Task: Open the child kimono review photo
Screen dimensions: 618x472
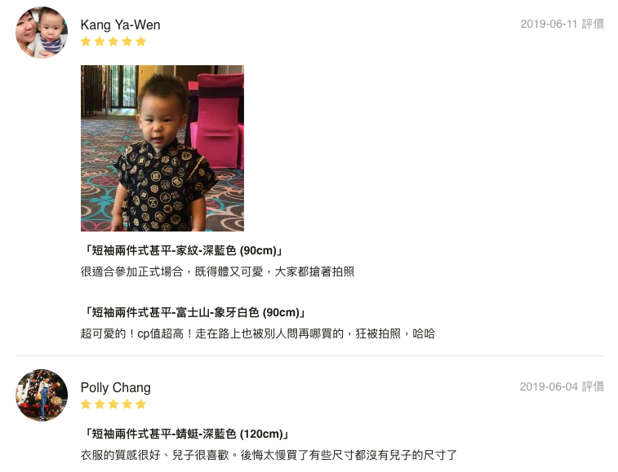Action: [162, 148]
